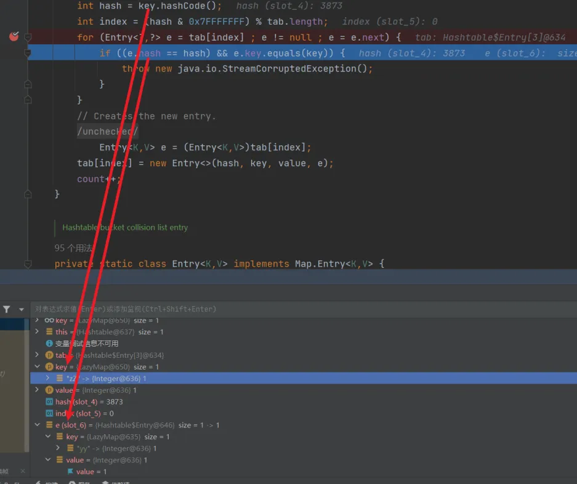Screen dimensions: 577x484
Task: Click the parameter icon beside 'value' variable
Action: [49, 390]
